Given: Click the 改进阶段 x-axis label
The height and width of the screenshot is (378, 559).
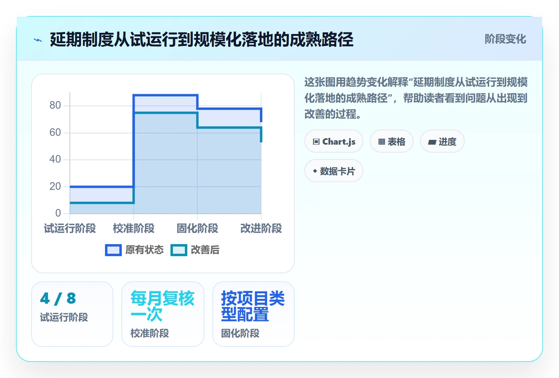Looking at the screenshot, I should tap(261, 229).
